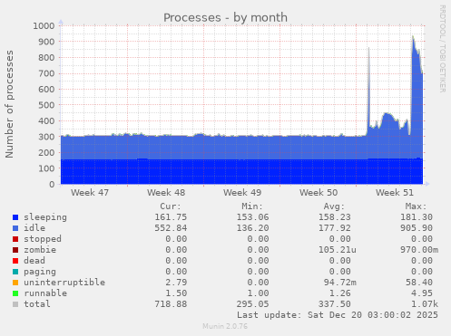Click the 'runnable' legend label
The image size is (451, 336).
coord(45,293)
